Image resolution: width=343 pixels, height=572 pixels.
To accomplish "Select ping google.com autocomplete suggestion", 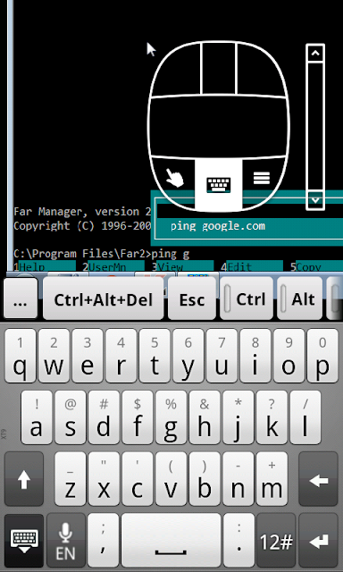I will 218,226.
